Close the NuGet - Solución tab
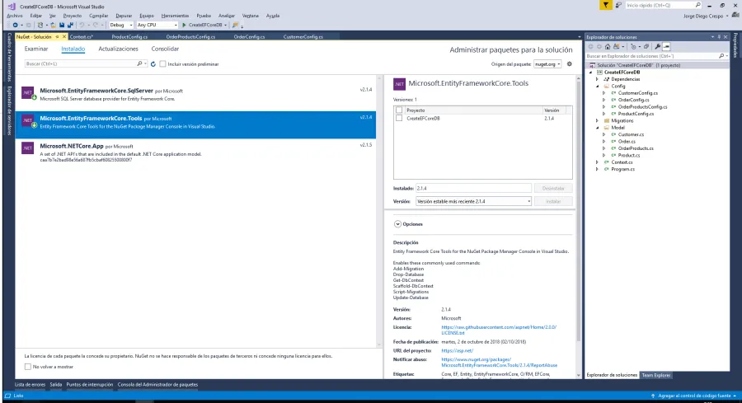This screenshot has height=403, width=742. coord(64,37)
